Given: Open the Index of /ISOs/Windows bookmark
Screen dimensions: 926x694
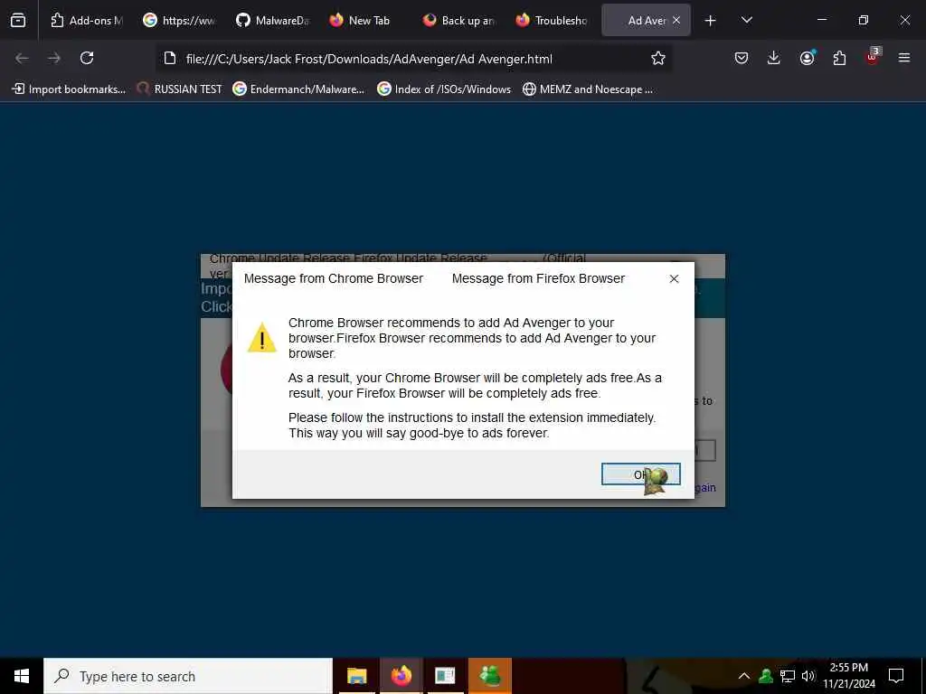Looking at the screenshot, I should 444,89.
